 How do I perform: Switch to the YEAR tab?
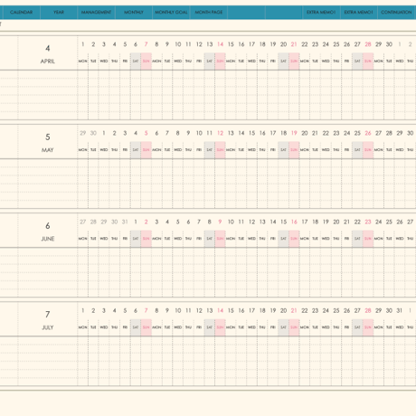[x=59, y=13]
